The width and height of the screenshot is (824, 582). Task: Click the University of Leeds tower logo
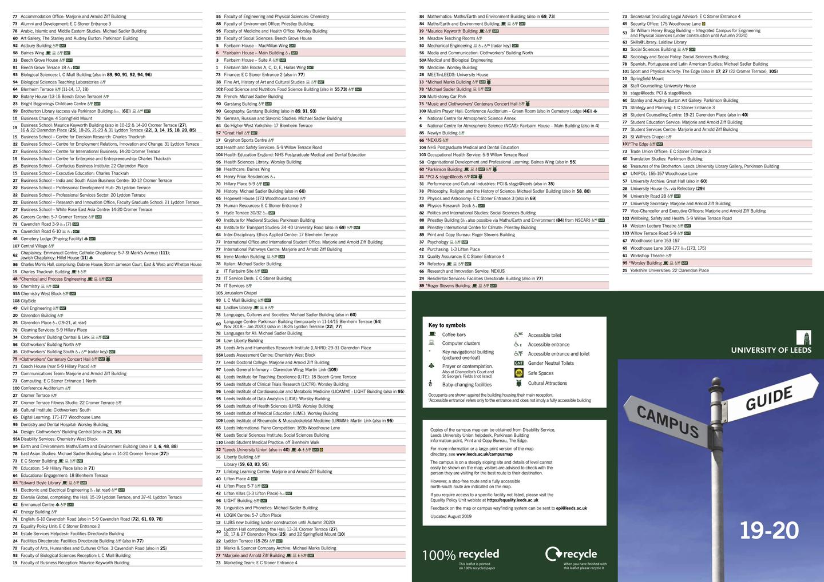[x=803, y=337]
